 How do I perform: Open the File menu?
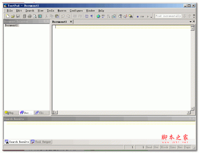tap(10, 11)
